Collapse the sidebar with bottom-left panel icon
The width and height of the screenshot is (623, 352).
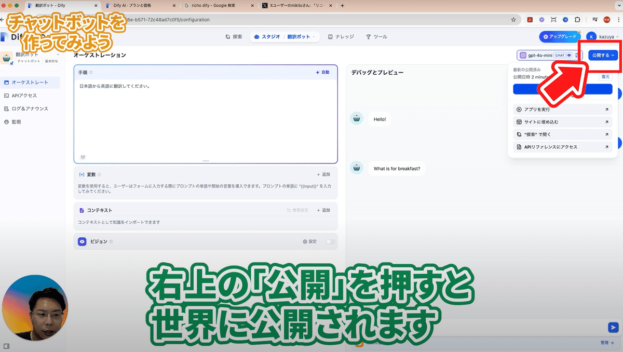point(7,346)
